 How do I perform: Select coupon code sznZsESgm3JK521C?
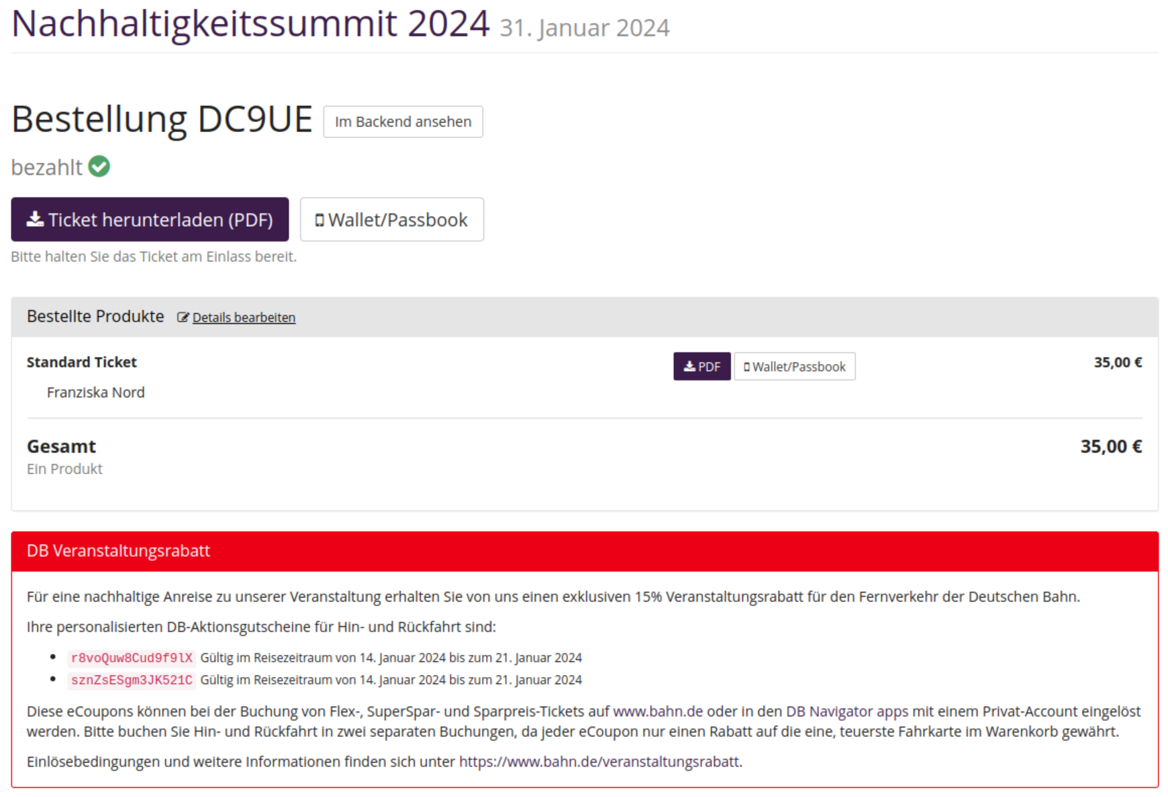[132, 680]
